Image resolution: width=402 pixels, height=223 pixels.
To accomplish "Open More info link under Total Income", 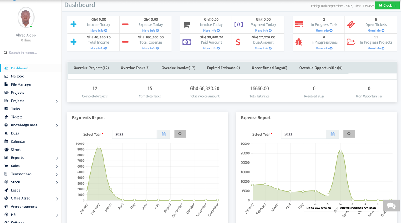I will pyautogui.click(x=98, y=48).
